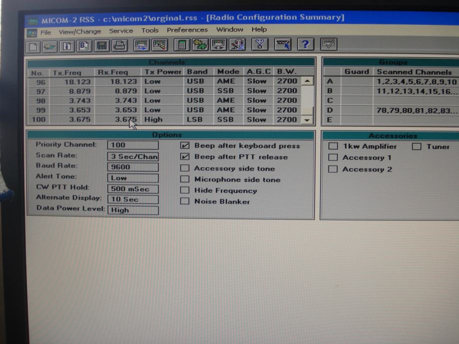Check the Accessory 2 checkbox

(x=333, y=169)
